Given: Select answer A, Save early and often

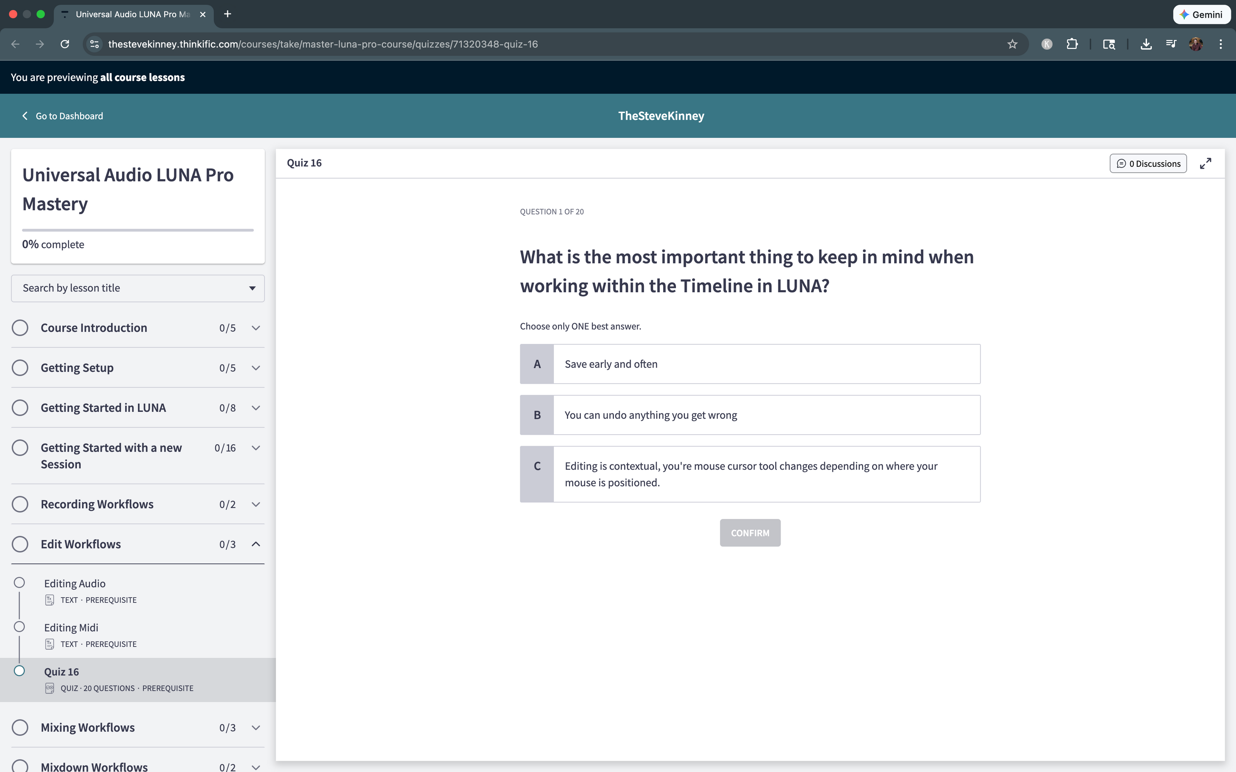Looking at the screenshot, I should (x=750, y=364).
